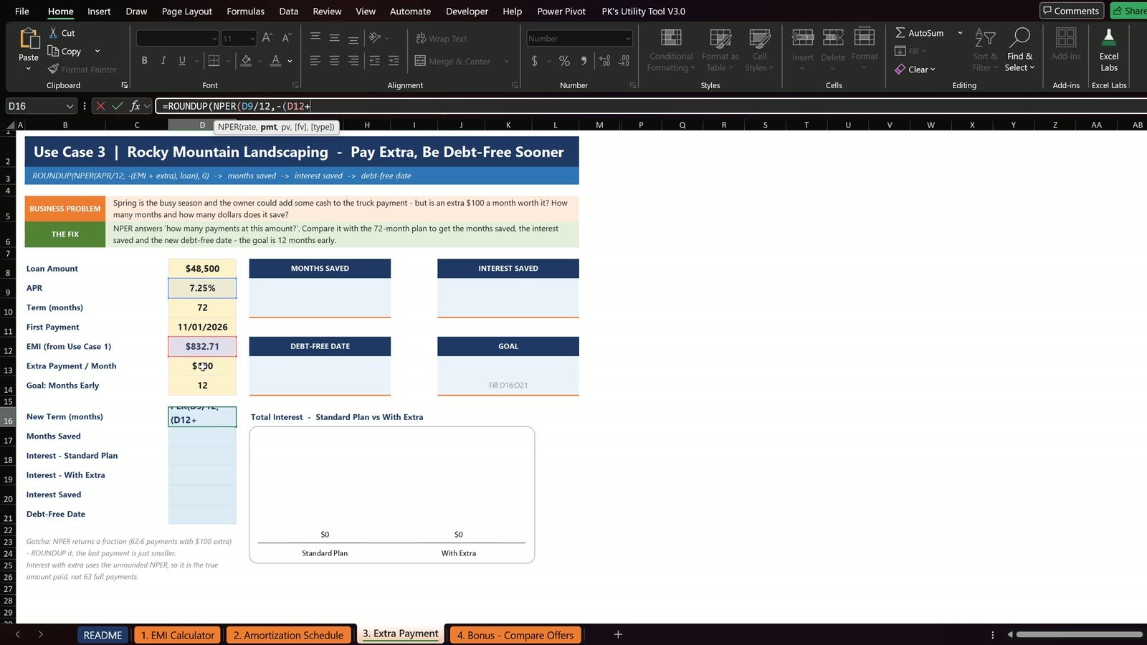Image resolution: width=1147 pixels, height=645 pixels.
Task: Click the percent style icon
Action: click(565, 61)
